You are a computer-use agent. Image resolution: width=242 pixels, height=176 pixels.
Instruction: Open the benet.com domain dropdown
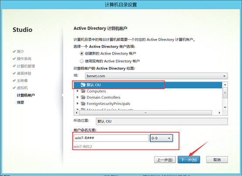click(156, 76)
